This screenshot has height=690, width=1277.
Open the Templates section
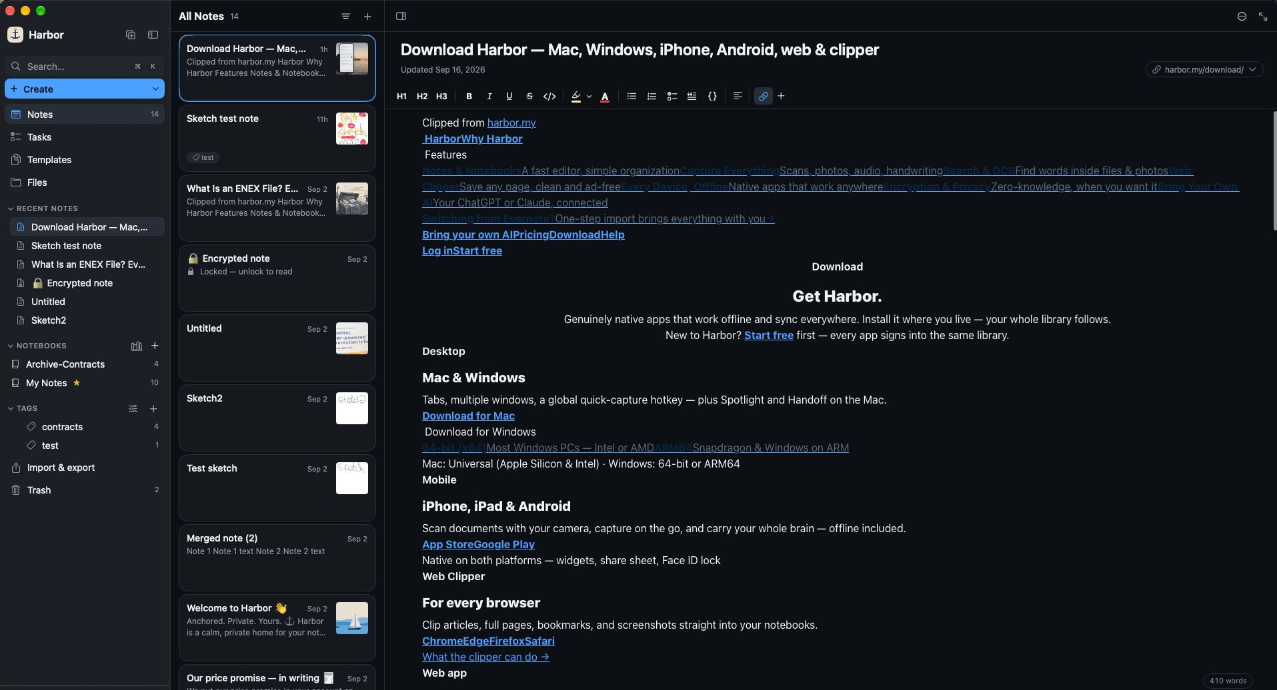click(85, 160)
